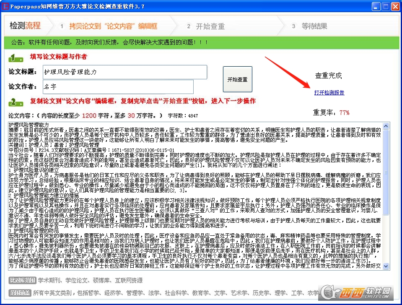
Task: Close the Paperpass window
Action: point(395,6)
